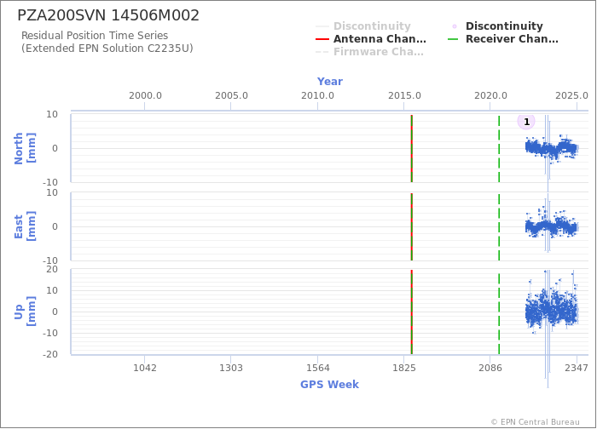Viewport: 597px width, 429px height.
Task: Click the 2015.0 year tick label
Action: [404, 95]
